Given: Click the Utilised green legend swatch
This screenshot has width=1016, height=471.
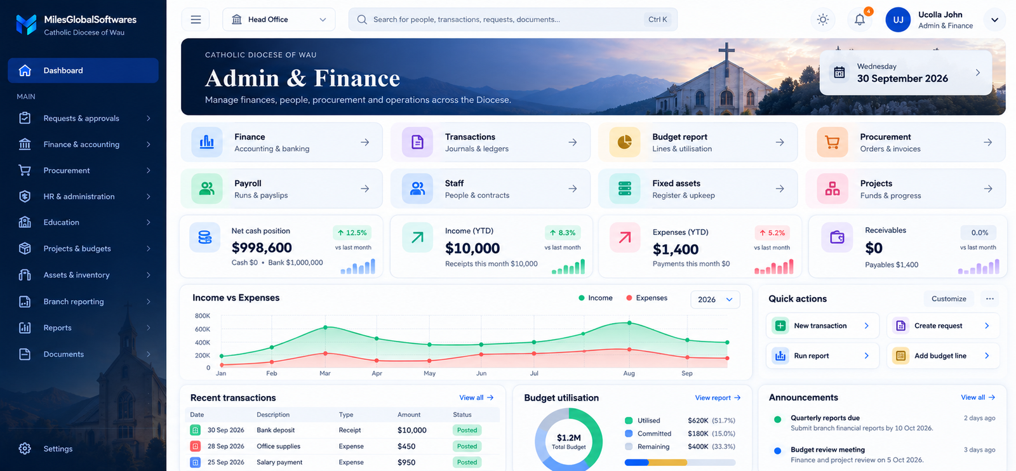Looking at the screenshot, I should tap(629, 420).
